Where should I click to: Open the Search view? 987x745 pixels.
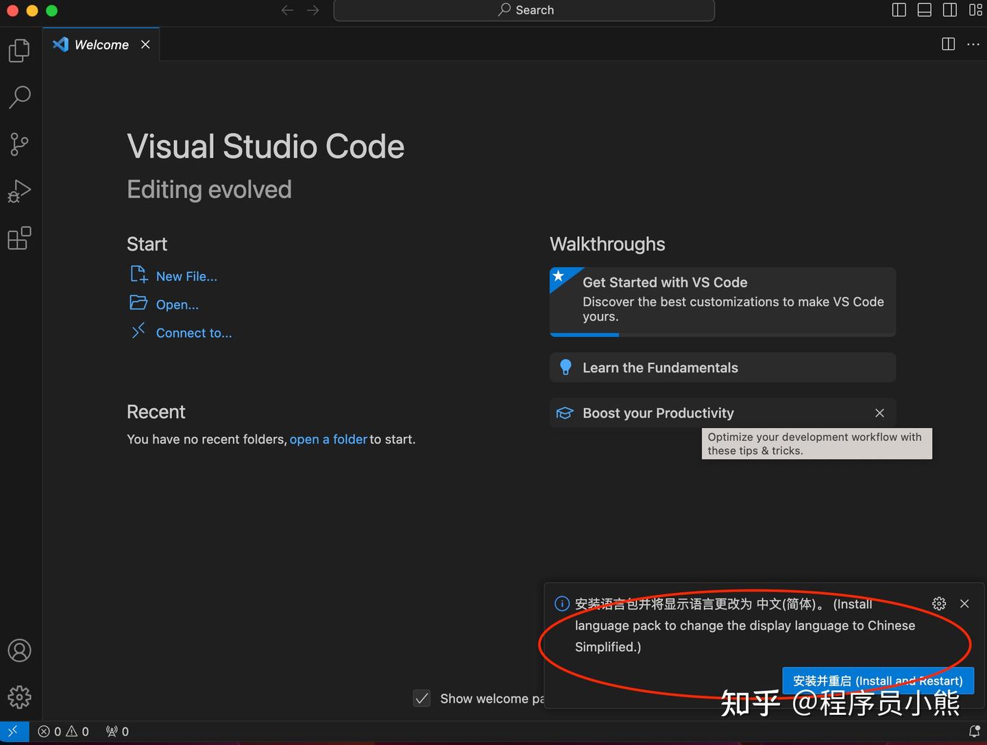(19, 97)
